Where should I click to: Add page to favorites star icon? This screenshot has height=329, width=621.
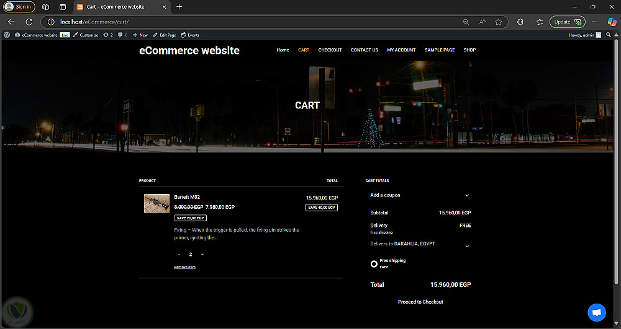tap(498, 22)
